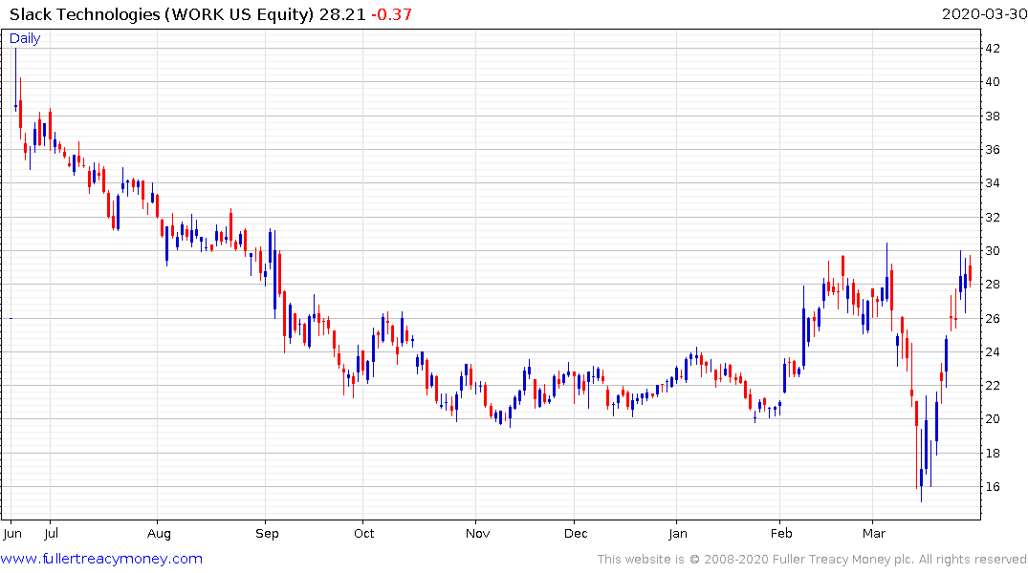
Task: Click the Oct month axis label
Action: click(x=364, y=534)
